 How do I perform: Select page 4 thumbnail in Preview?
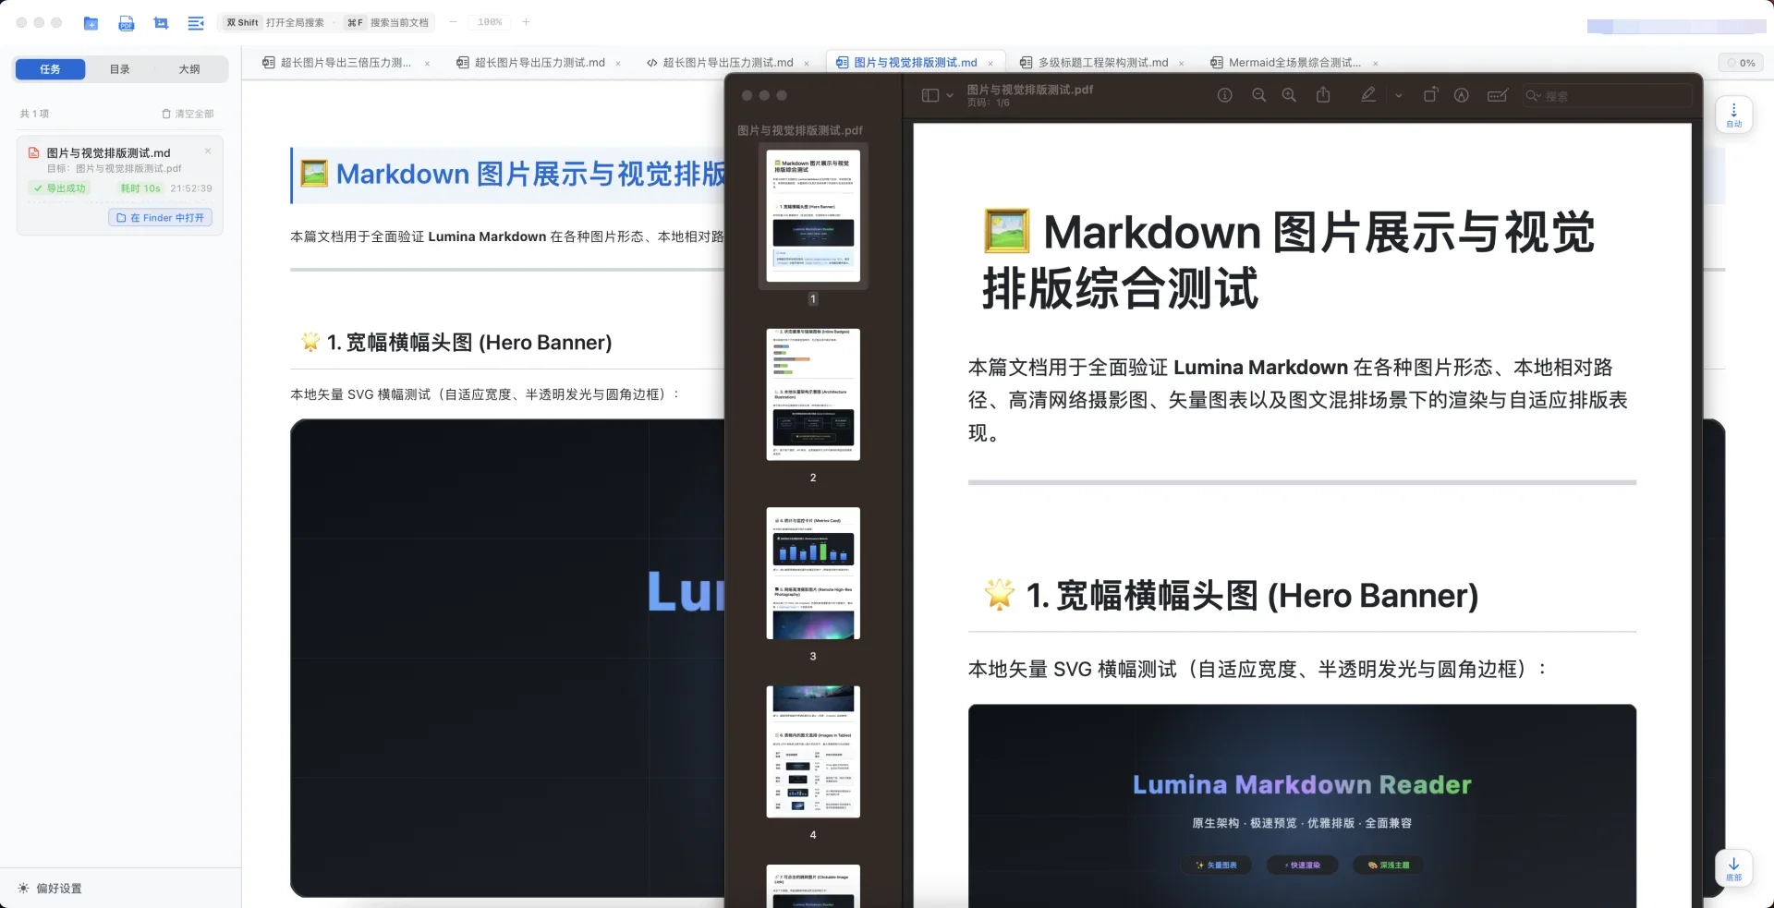pyautogui.click(x=813, y=751)
